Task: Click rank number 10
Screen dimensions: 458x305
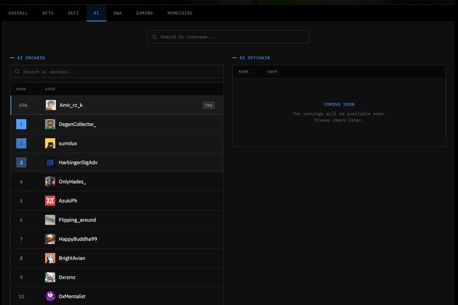Action: click(22, 296)
